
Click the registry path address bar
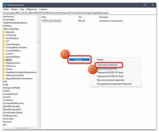[x=79, y=13]
